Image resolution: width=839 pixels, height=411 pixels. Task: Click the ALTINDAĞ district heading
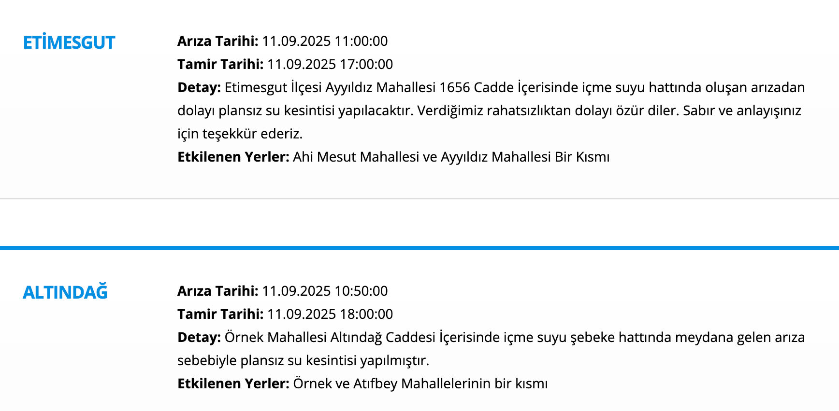point(65,292)
